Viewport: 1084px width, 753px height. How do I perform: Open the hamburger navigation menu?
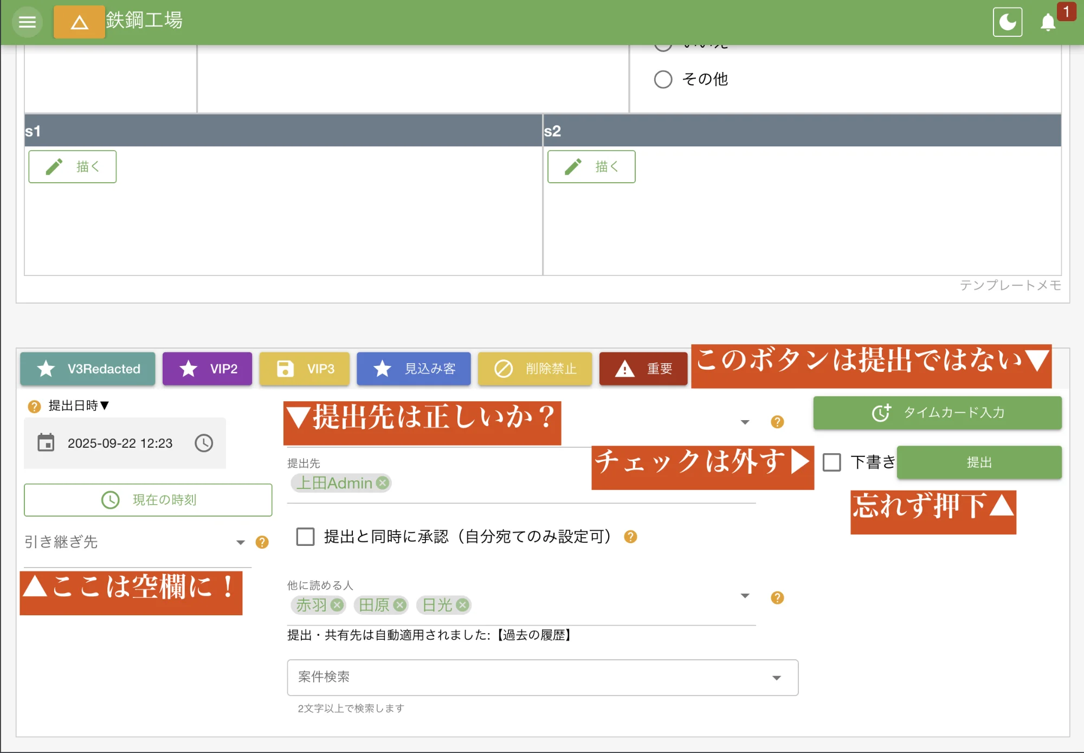[27, 22]
